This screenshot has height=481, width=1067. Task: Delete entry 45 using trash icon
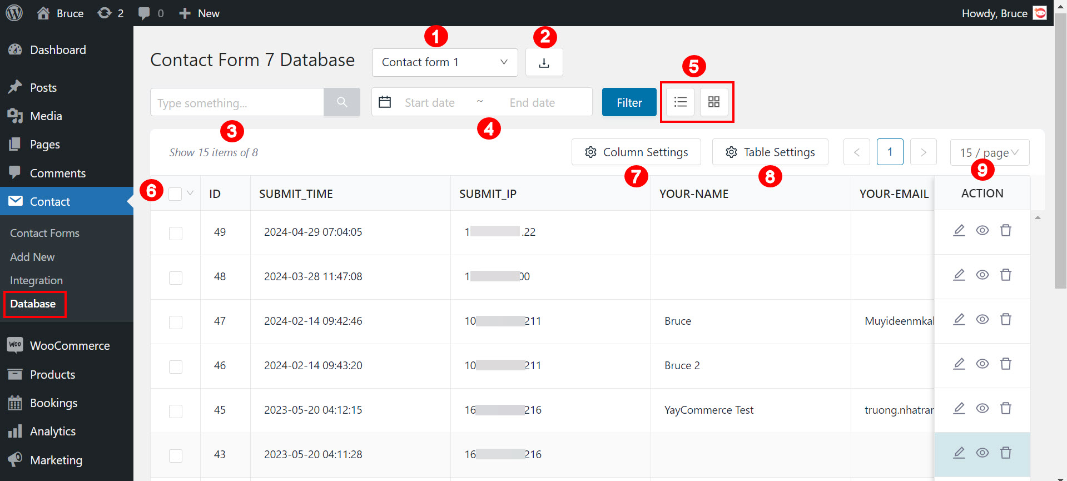point(1005,408)
